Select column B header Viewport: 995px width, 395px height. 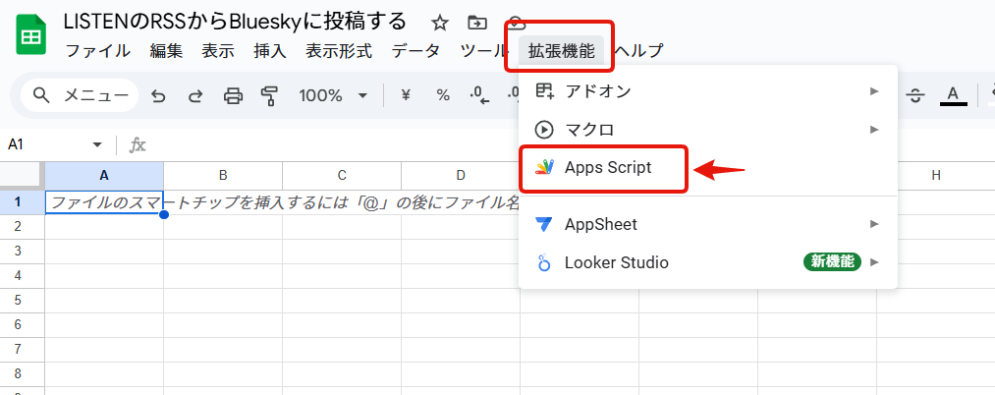pyautogui.click(x=223, y=175)
